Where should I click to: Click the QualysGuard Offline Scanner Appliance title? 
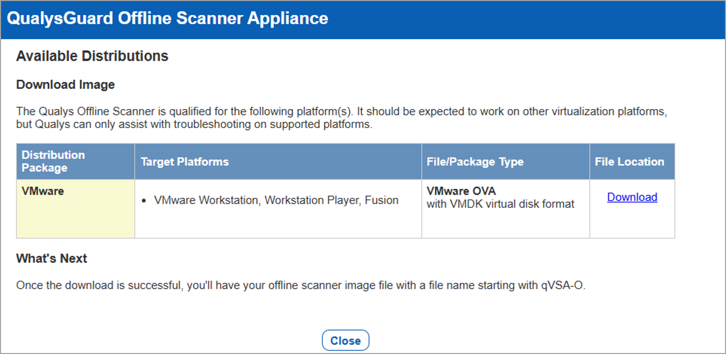pos(168,19)
